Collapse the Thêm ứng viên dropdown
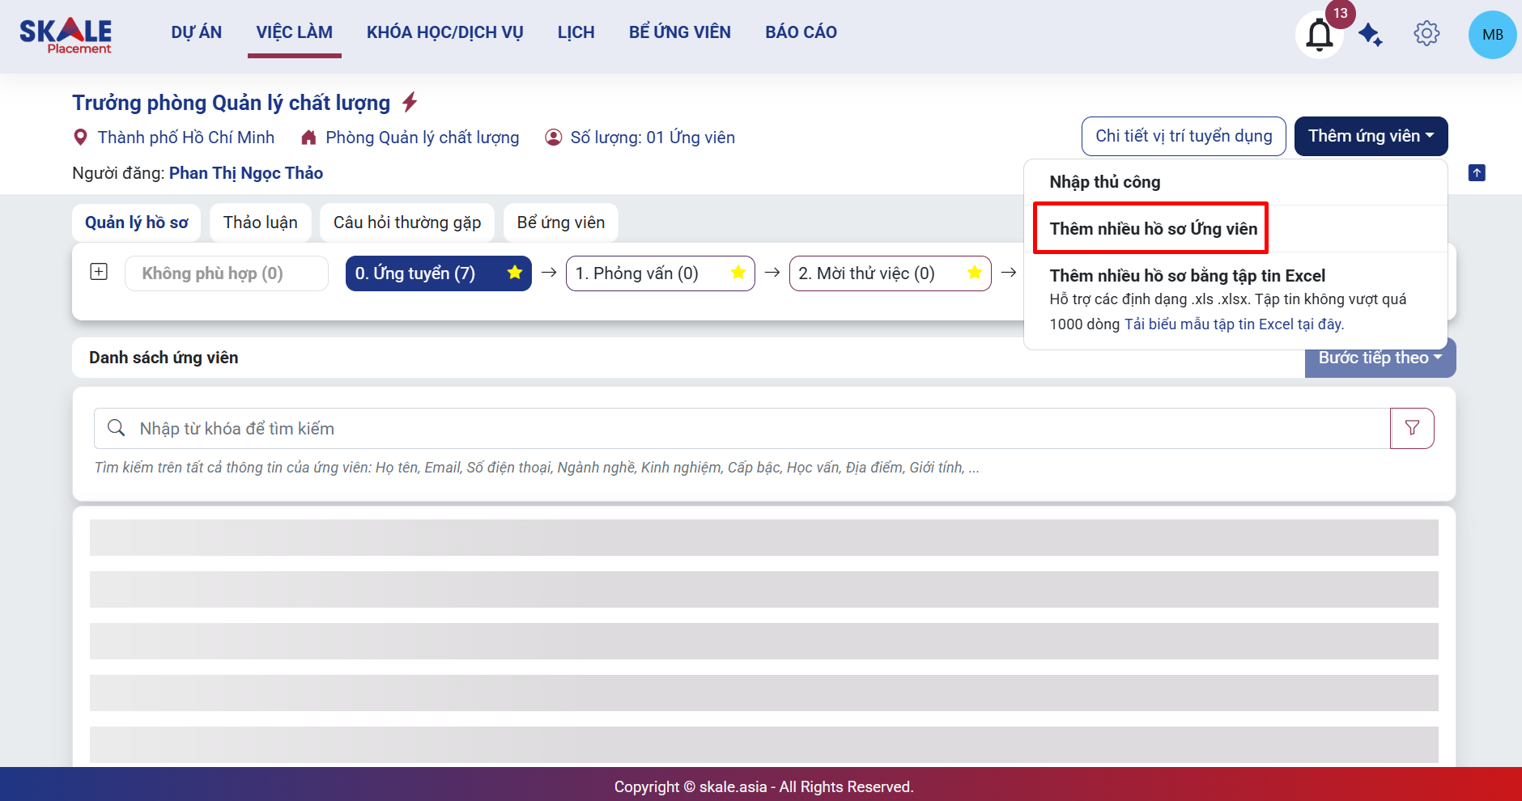This screenshot has width=1522, height=801. point(1371,136)
